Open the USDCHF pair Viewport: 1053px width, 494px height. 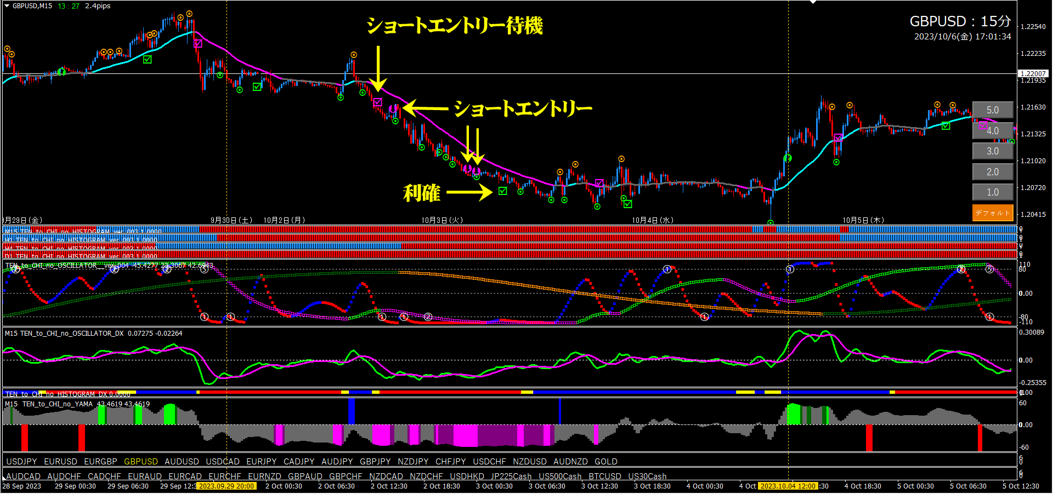[x=490, y=462]
